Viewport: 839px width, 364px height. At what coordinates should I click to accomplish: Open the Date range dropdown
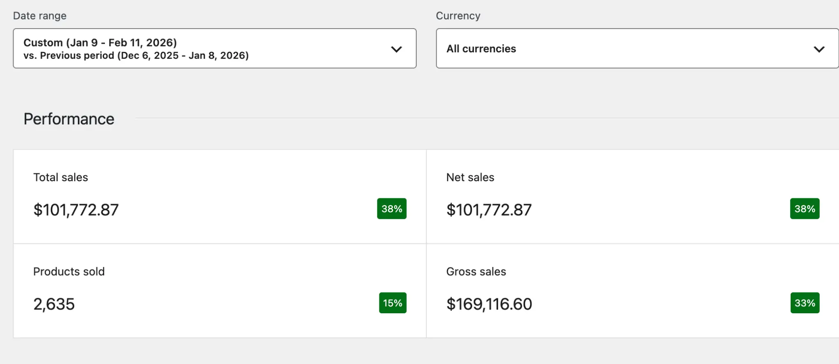point(215,48)
